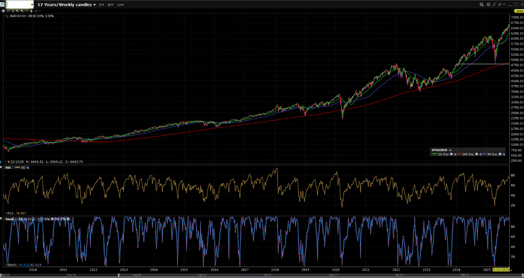The image size is (524, 278).
Task: Click the chain link grouping icon
Action: [x=494, y=4]
